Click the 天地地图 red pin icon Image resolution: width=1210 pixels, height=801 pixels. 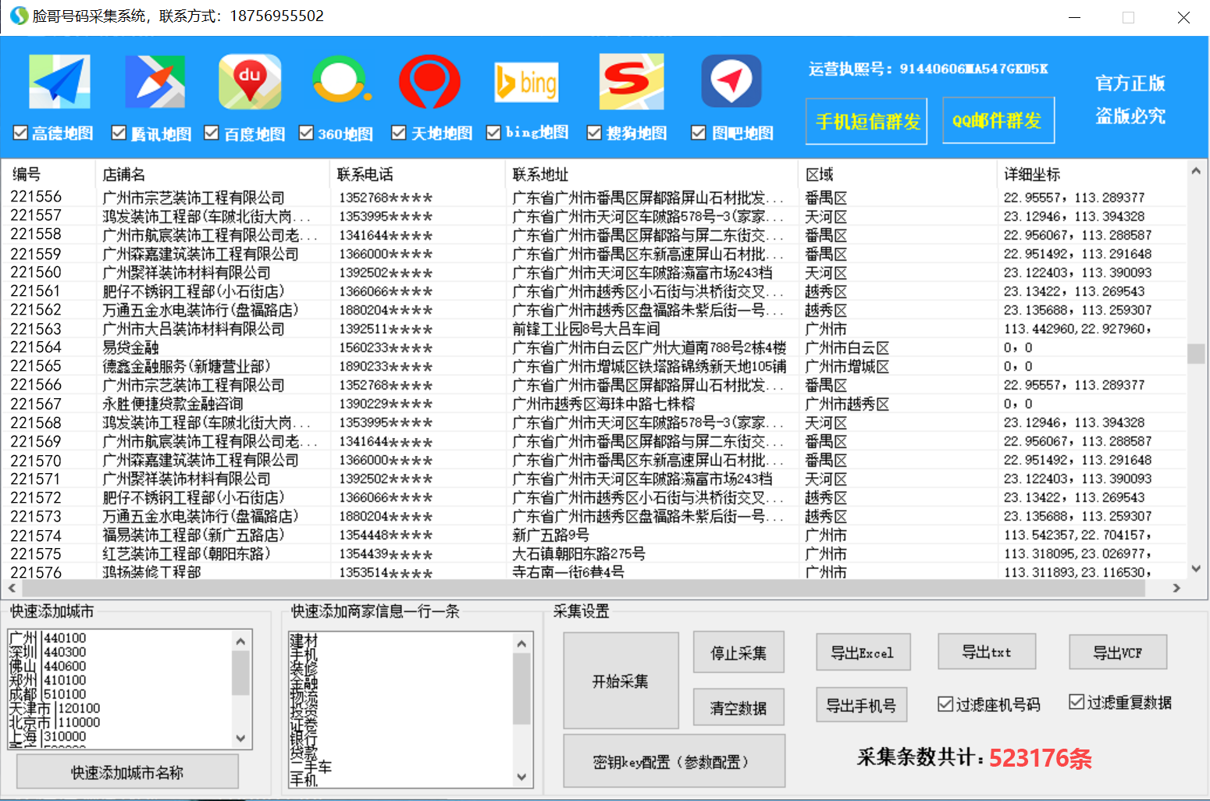click(x=429, y=82)
